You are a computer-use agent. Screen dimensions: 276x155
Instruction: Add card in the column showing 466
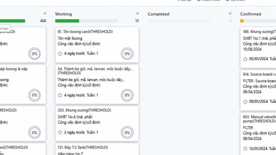coord(45,13)
